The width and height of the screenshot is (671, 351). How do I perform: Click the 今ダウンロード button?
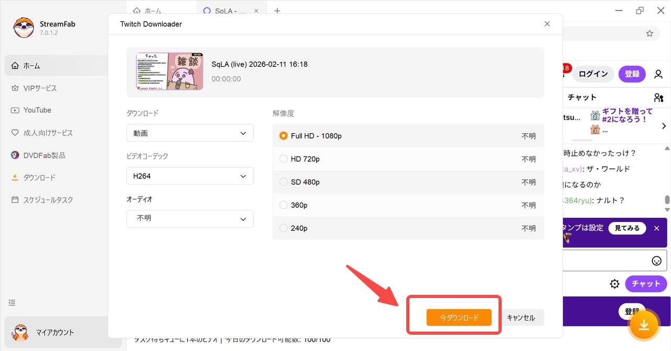pyautogui.click(x=459, y=317)
